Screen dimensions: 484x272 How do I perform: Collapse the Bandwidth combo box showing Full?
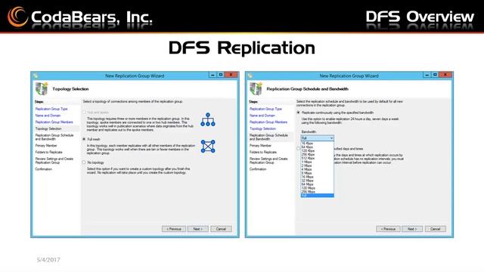click(x=318, y=138)
